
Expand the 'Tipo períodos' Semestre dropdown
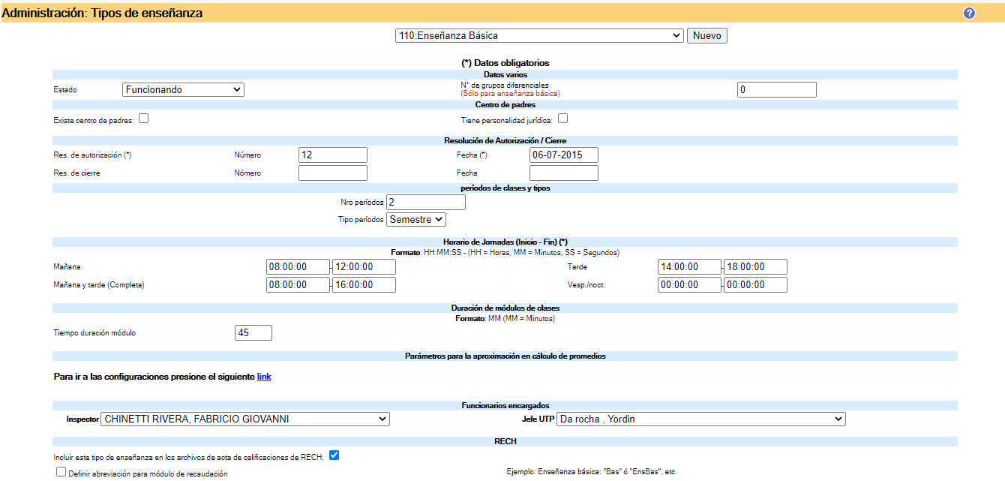coord(415,219)
